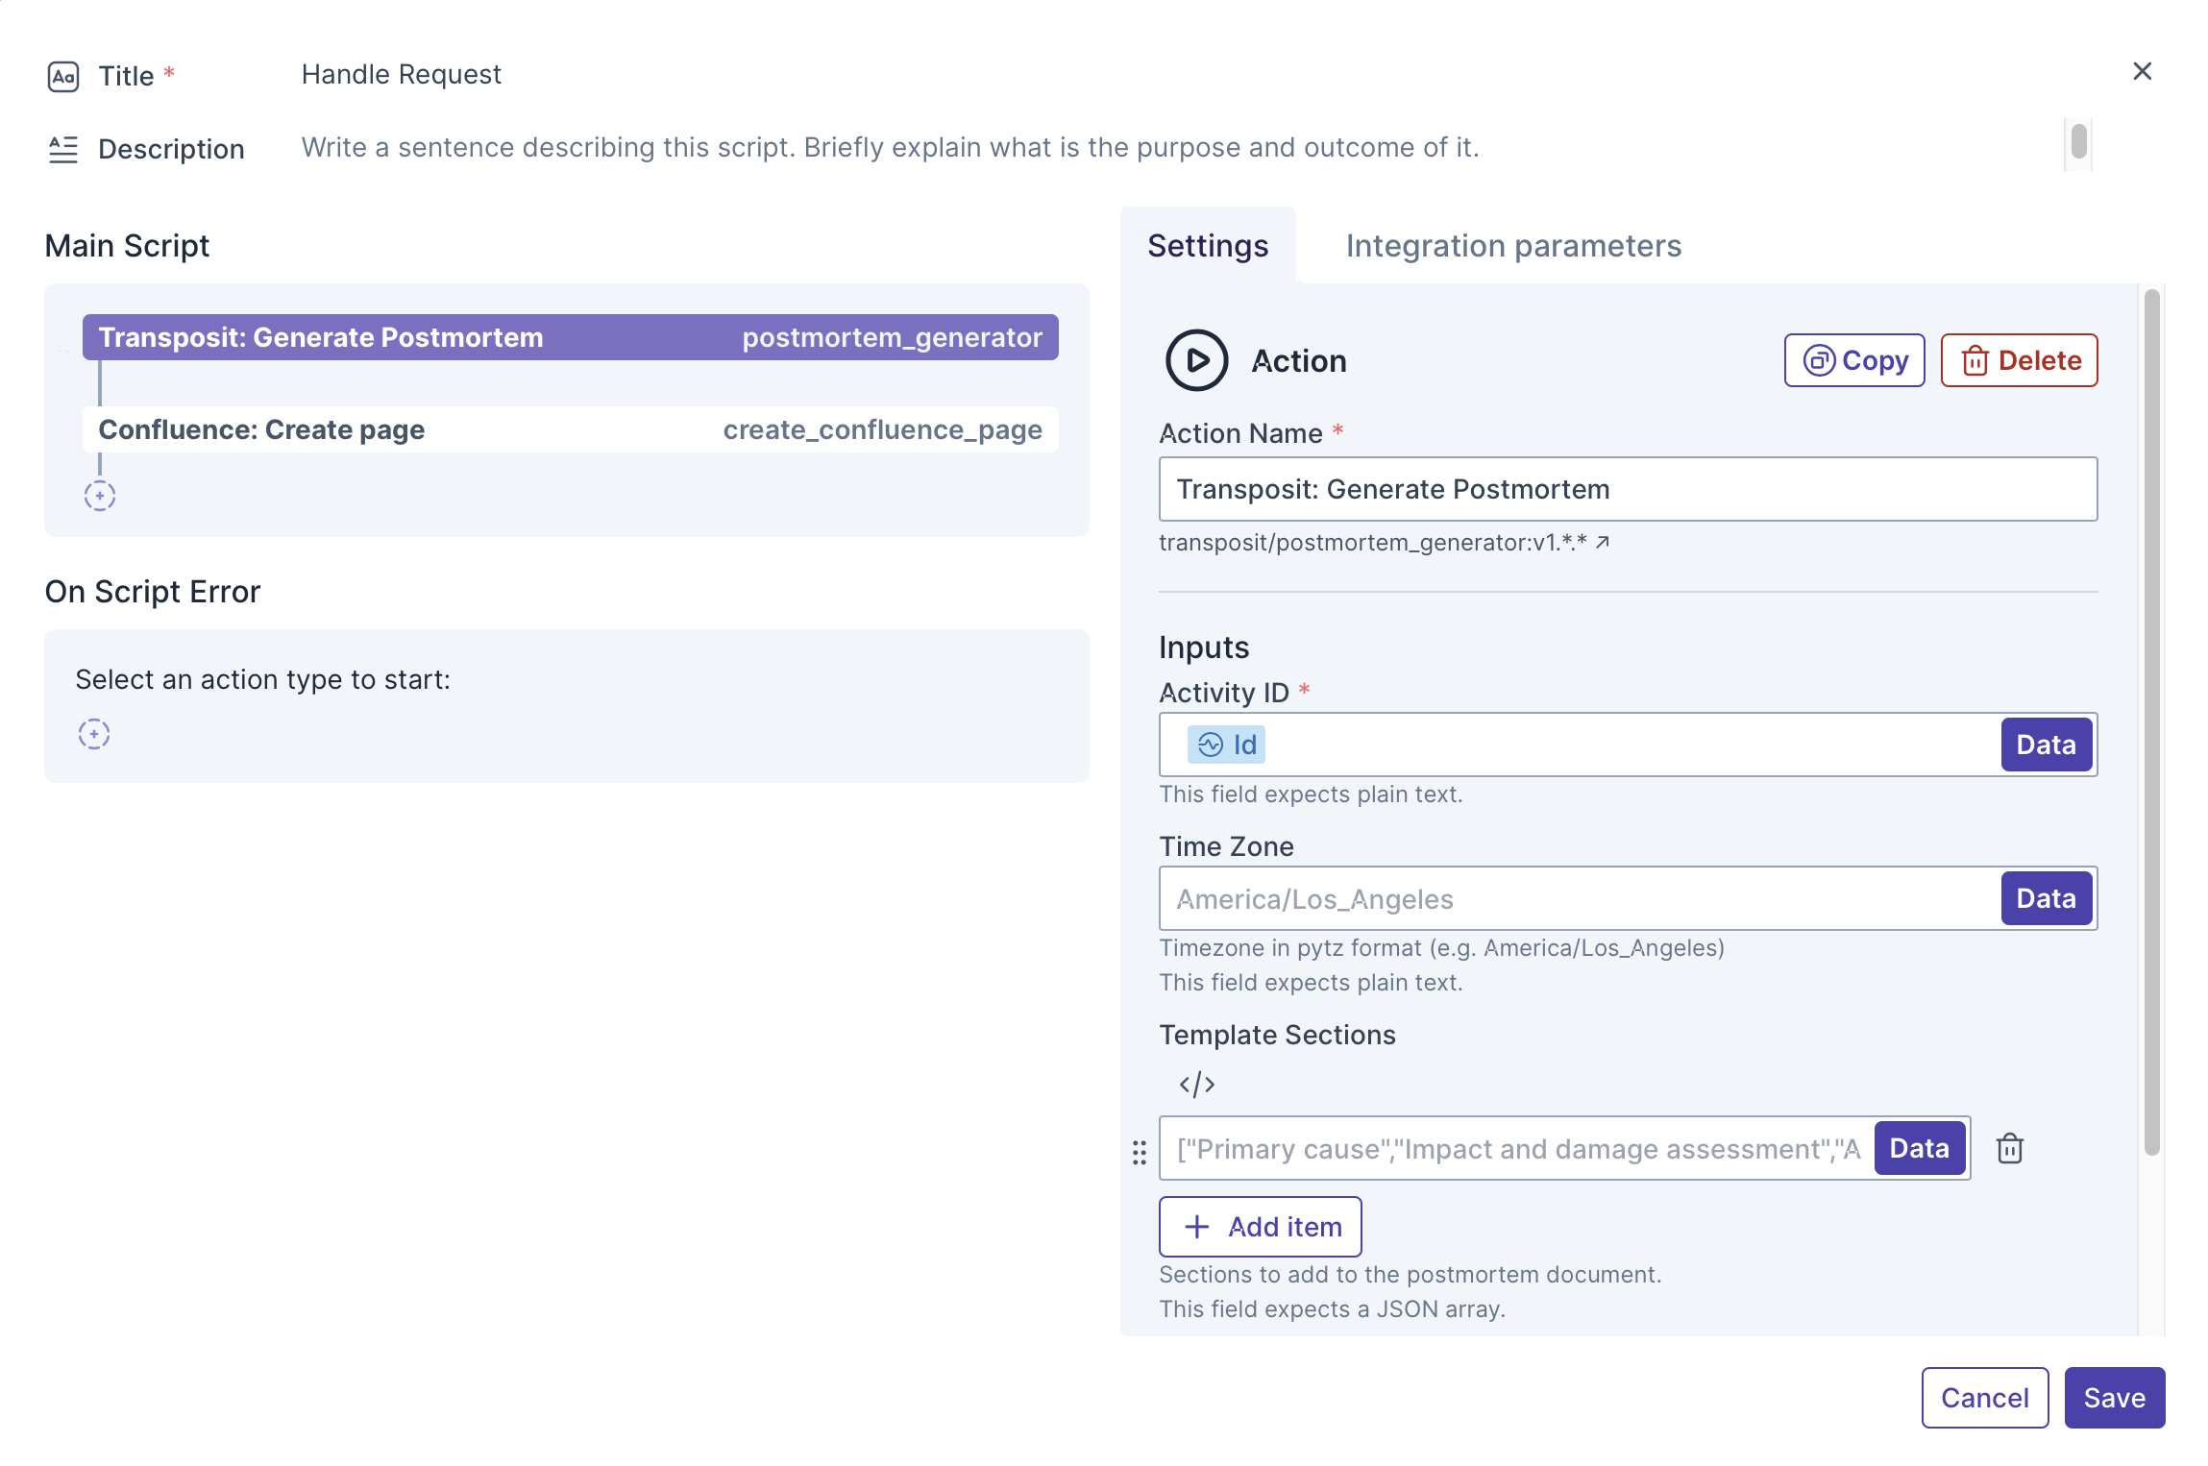Delete the current action
The image size is (2208, 1466).
[2019, 360]
